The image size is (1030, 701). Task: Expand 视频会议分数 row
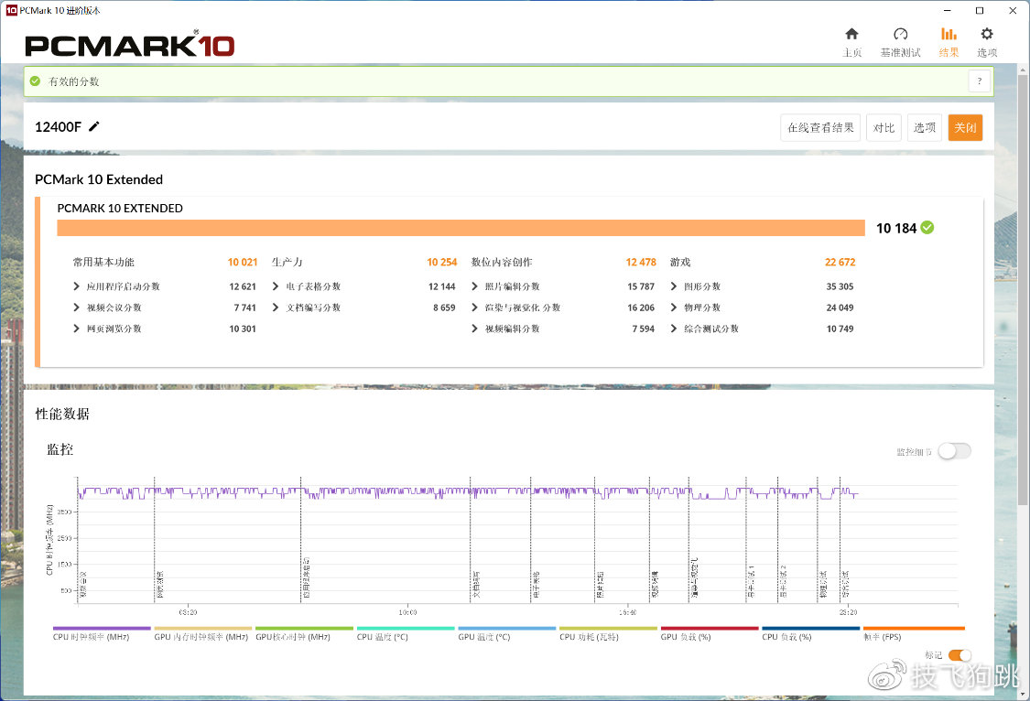pyautogui.click(x=76, y=307)
